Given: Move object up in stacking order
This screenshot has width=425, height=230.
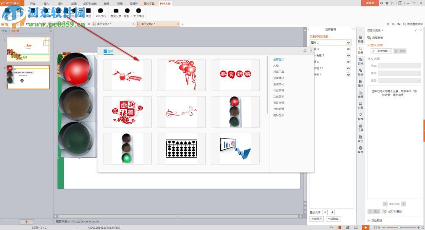Looking at the screenshot, I should 325,213.
